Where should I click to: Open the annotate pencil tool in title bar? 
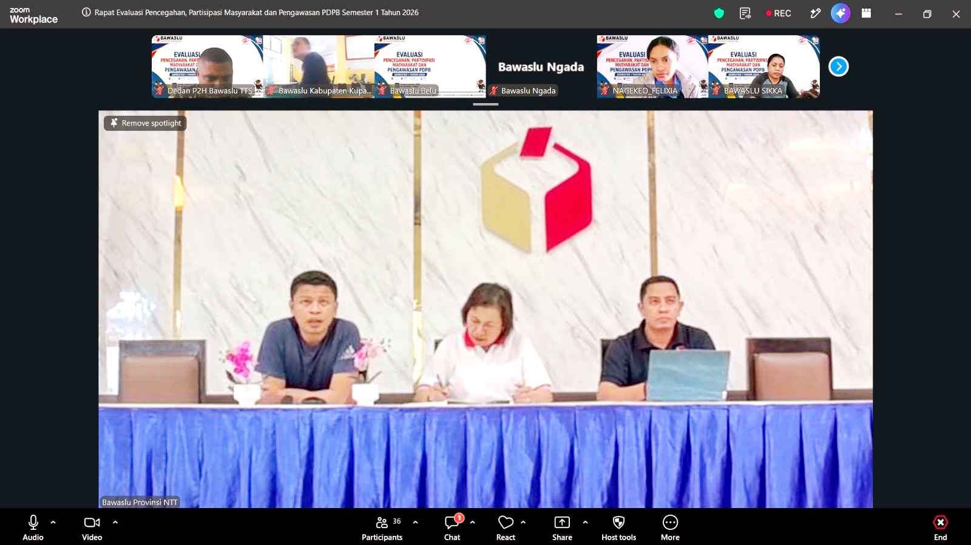815,13
